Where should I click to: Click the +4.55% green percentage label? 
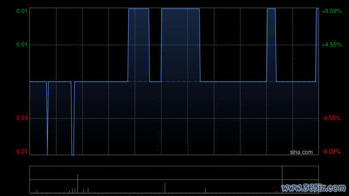point(332,45)
